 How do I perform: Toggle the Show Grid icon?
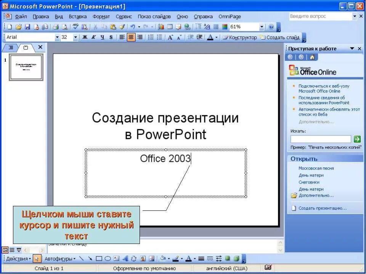[x=216, y=27]
